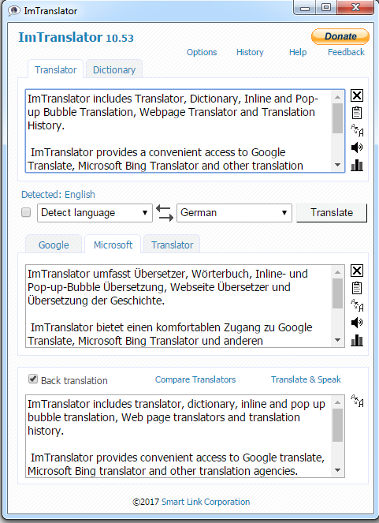
Task: Switch to the Dictionary tab
Action: 114,69
